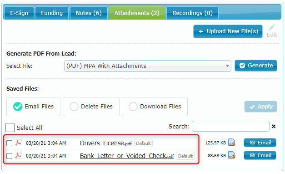The width and height of the screenshot is (285, 174).
Task: Click document icon next to 125.97 KB
Action: click(231, 142)
